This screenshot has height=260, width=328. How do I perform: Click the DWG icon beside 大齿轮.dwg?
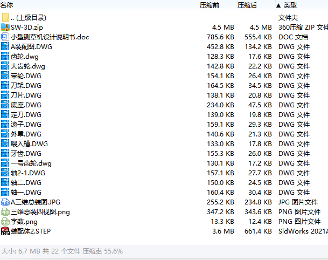click(x=5, y=66)
